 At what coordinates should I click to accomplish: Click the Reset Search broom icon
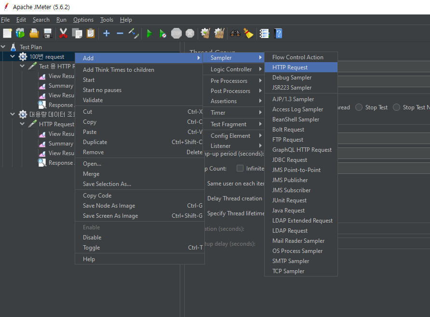[x=248, y=33]
